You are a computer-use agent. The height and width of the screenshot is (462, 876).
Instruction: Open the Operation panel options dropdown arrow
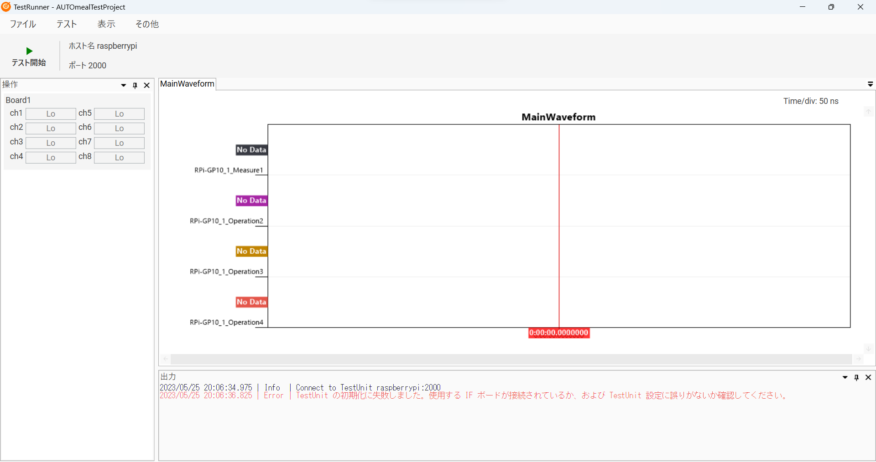(123, 85)
